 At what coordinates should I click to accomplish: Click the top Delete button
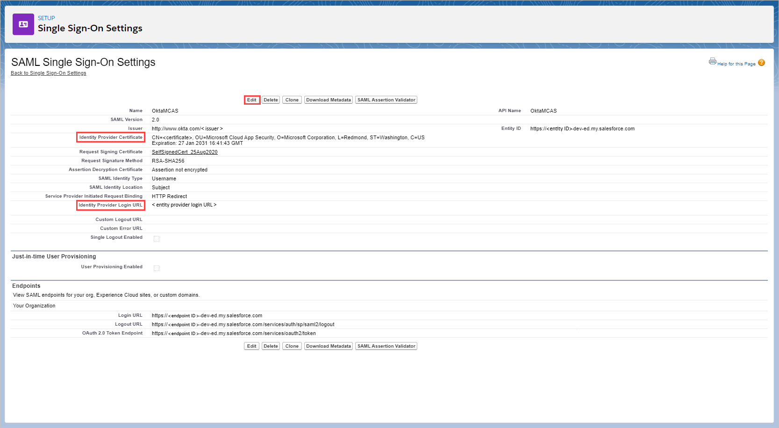click(x=271, y=100)
